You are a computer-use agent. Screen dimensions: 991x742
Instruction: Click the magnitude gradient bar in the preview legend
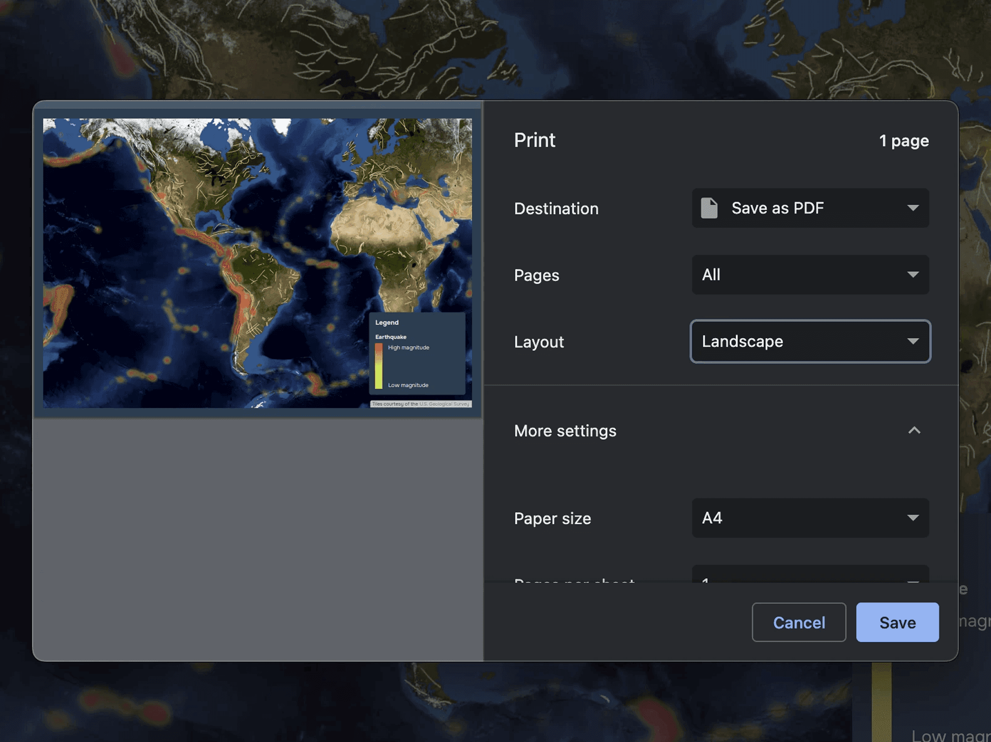(x=378, y=366)
